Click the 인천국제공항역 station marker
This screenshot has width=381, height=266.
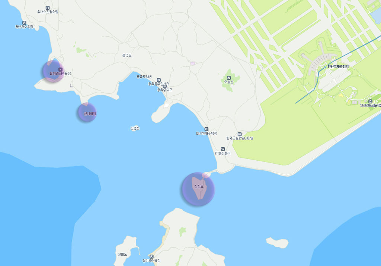(x=325, y=67)
